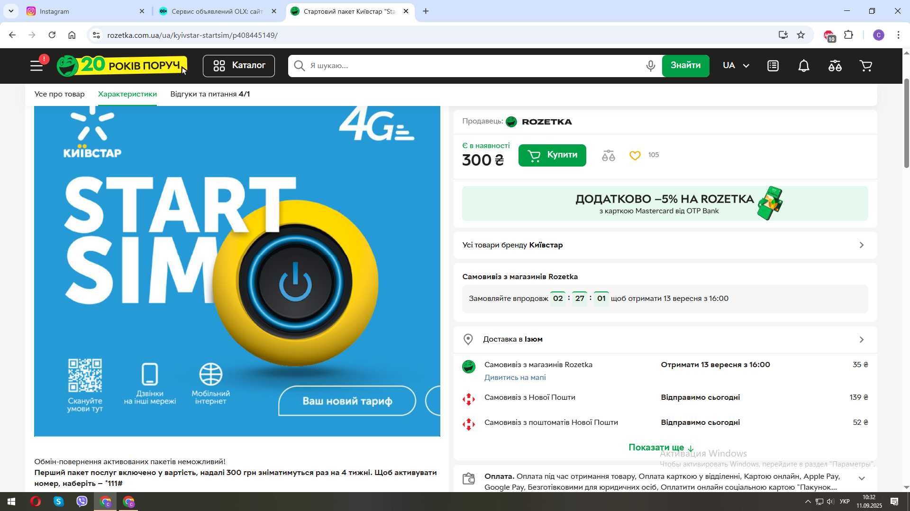Open the orders list icon in the header

[773, 66]
